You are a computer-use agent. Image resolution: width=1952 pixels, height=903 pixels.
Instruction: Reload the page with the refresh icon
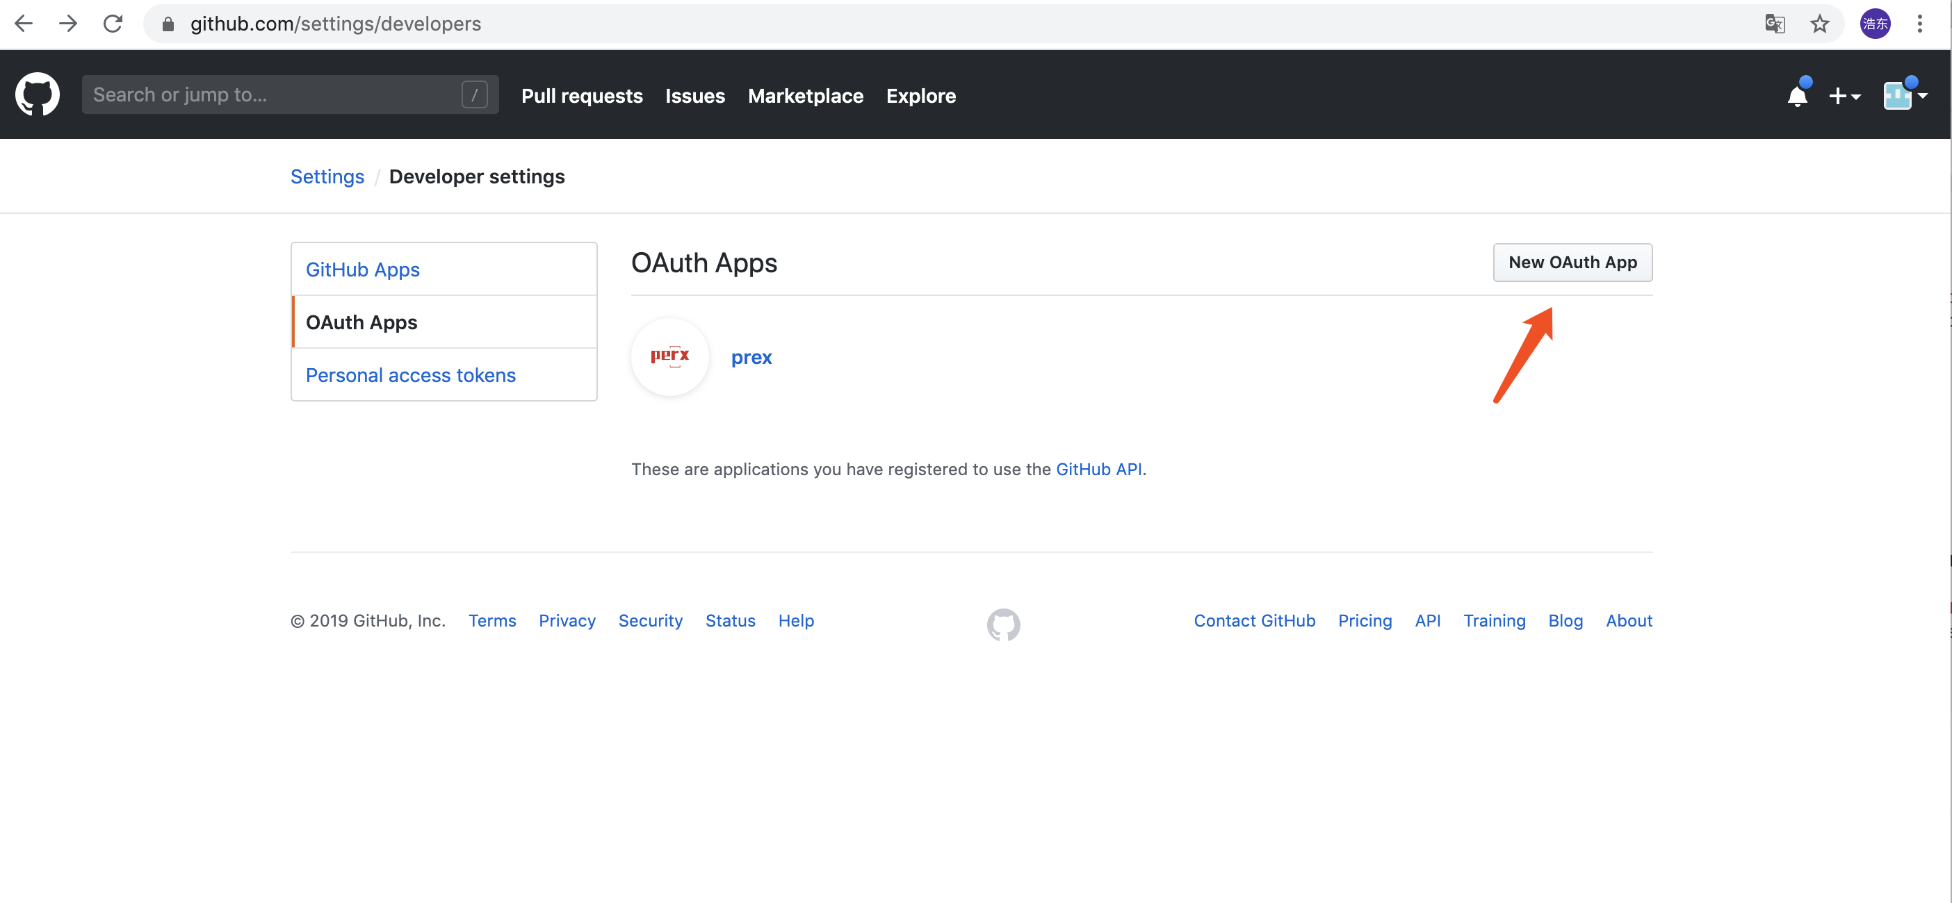click(x=113, y=24)
